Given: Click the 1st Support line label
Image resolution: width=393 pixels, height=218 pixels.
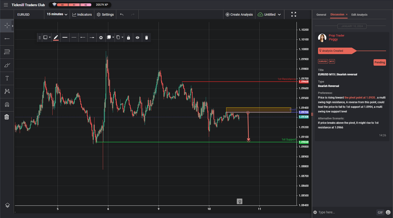Looking at the screenshot, I should [288, 139].
